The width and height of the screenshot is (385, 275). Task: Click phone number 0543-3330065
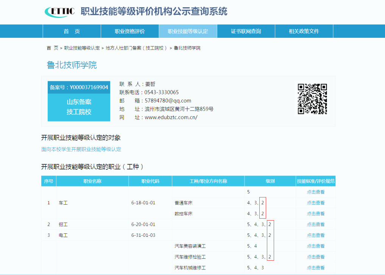[x=162, y=92]
